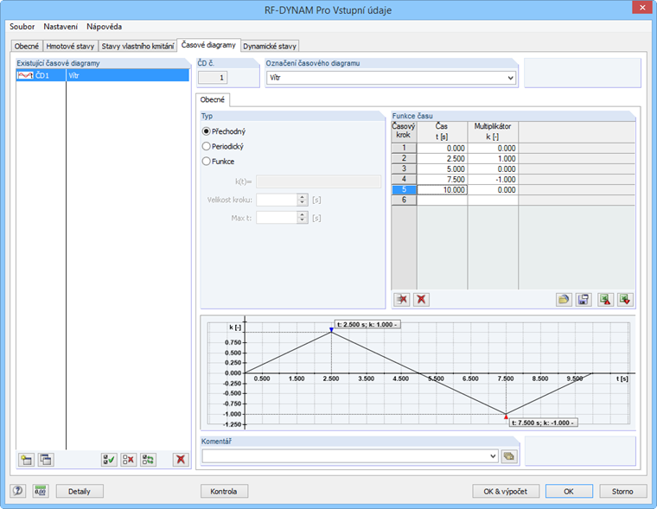The width and height of the screenshot is (657, 509).
Task: Switch to the Hmotové stavy tab
Action: tap(70, 46)
